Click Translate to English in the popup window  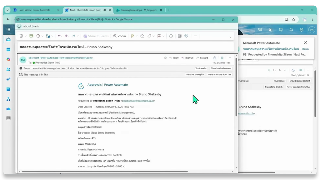(195, 74)
